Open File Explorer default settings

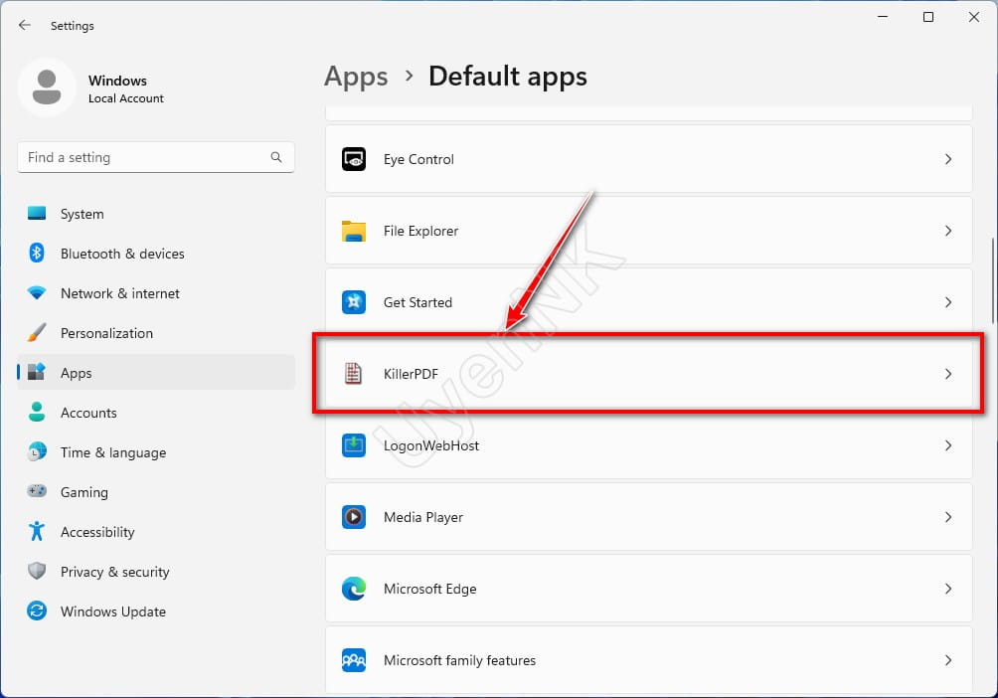point(648,231)
